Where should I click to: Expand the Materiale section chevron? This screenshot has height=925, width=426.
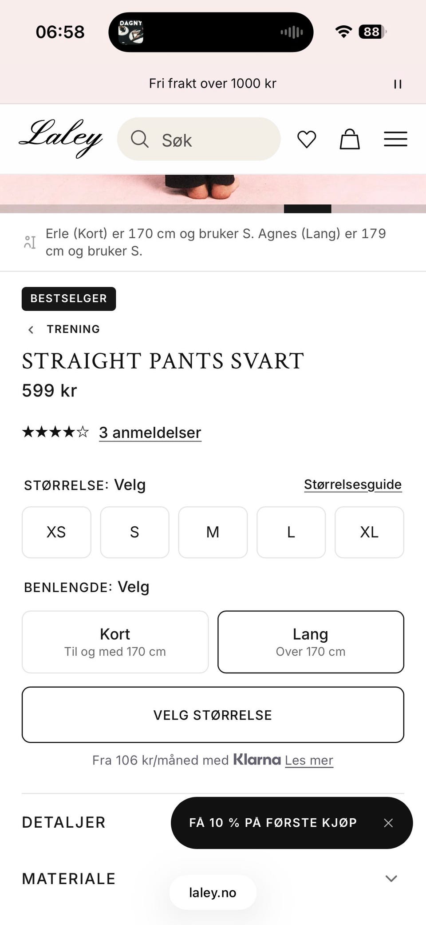391,878
